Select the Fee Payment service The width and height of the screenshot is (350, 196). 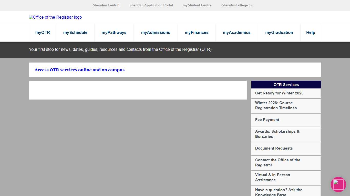point(267,120)
